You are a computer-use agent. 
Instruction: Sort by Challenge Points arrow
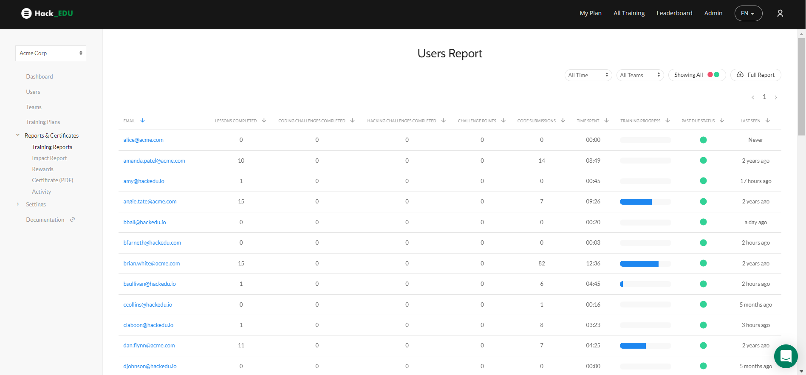point(503,121)
